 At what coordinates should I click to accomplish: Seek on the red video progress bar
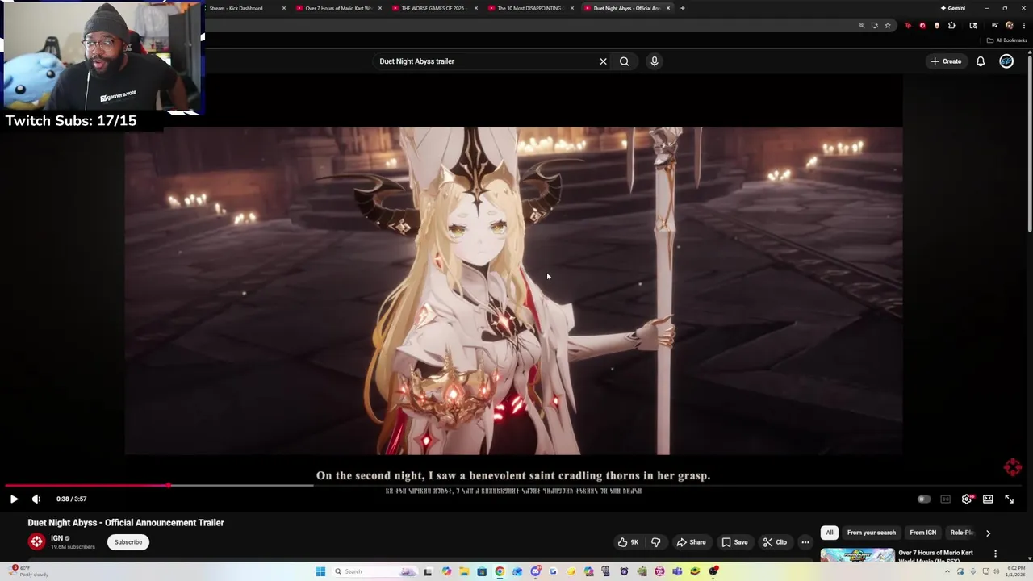tap(516, 485)
